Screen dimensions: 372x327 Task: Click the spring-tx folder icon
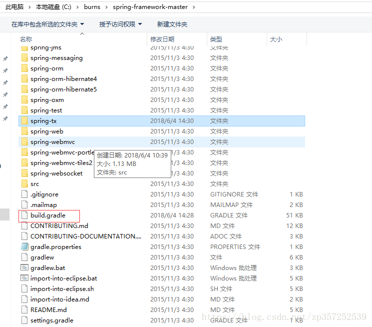[x=24, y=120]
